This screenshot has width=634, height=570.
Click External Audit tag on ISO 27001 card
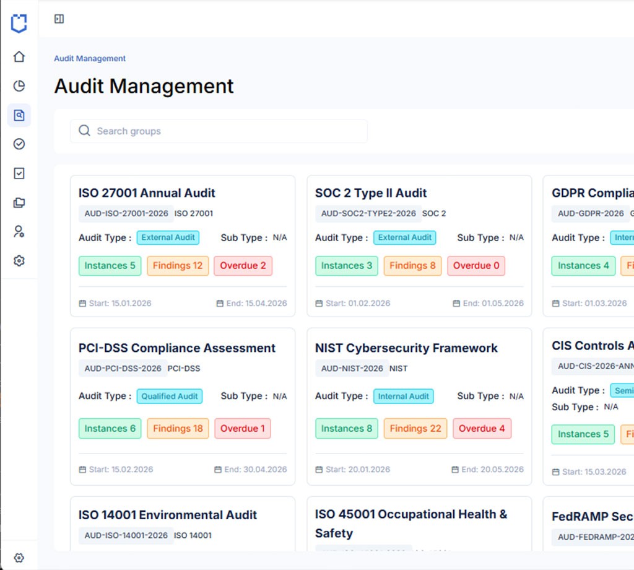(168, 237)
